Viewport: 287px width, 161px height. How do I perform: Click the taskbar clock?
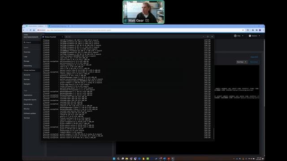[x=259, y=159]
